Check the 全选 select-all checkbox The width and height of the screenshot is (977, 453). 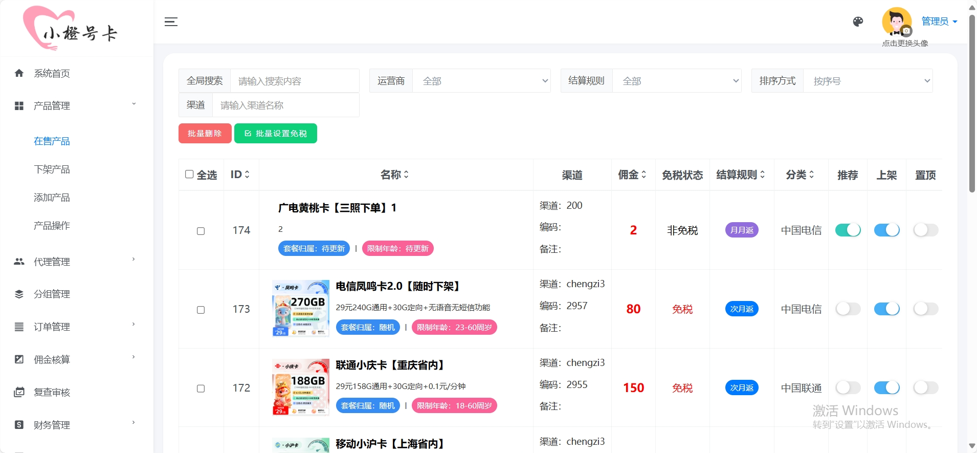pyautogui.click(x=189, y=174)
